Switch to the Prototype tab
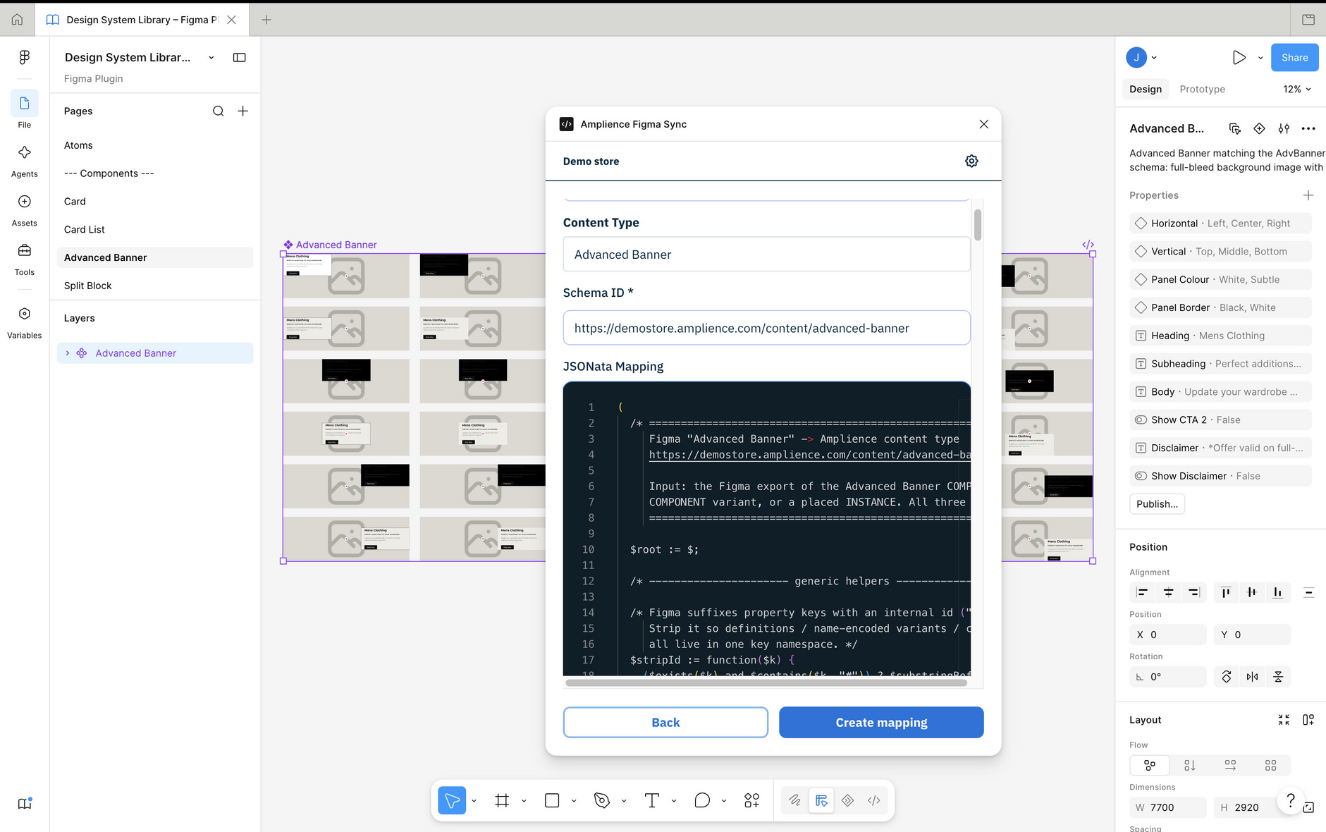 (x=1202, y=90)
